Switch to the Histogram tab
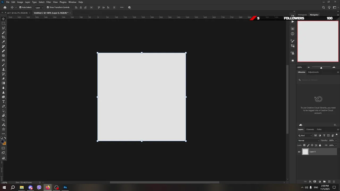Image resolution: width=340 pixels, height=191 pixels. click(x=302, y=15)
